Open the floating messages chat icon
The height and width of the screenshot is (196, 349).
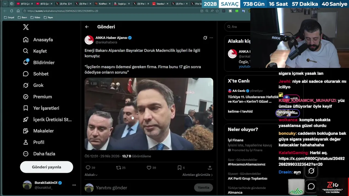click(311, 186)
